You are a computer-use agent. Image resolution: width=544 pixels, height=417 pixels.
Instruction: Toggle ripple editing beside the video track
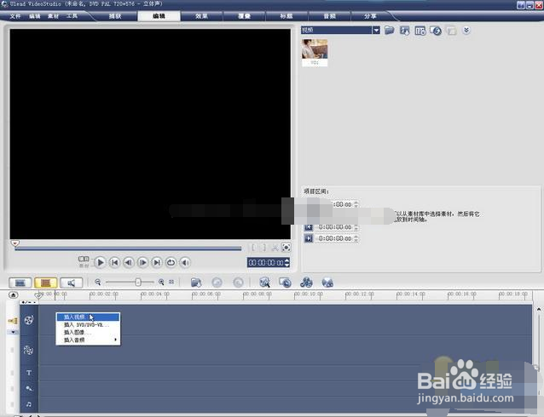[x=13, y=321]
